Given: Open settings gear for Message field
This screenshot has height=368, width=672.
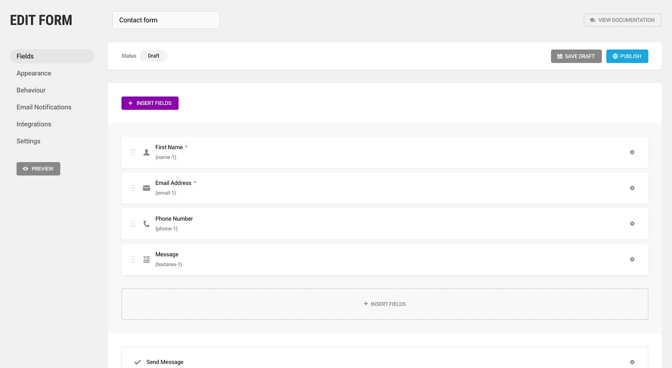Looking at the screenshot, I should (x=632, y=259).
